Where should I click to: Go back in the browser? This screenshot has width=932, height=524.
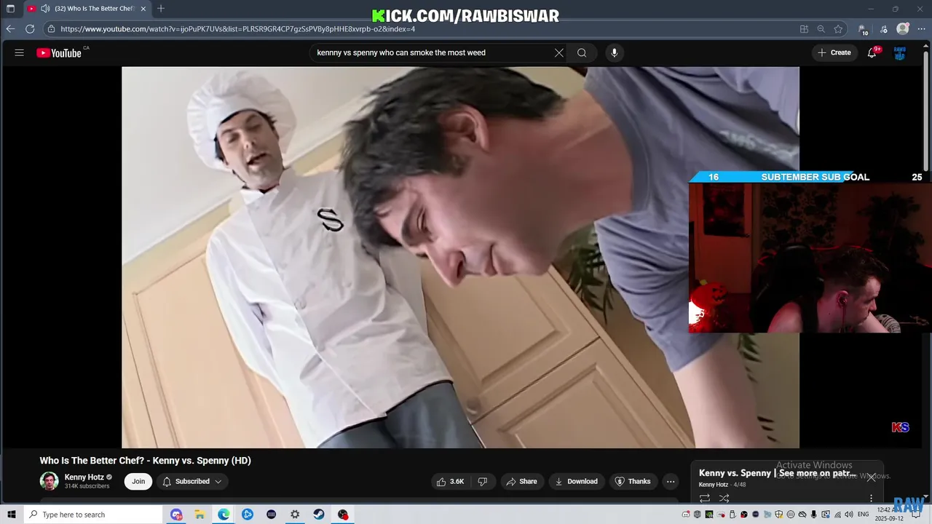point(10,29)
